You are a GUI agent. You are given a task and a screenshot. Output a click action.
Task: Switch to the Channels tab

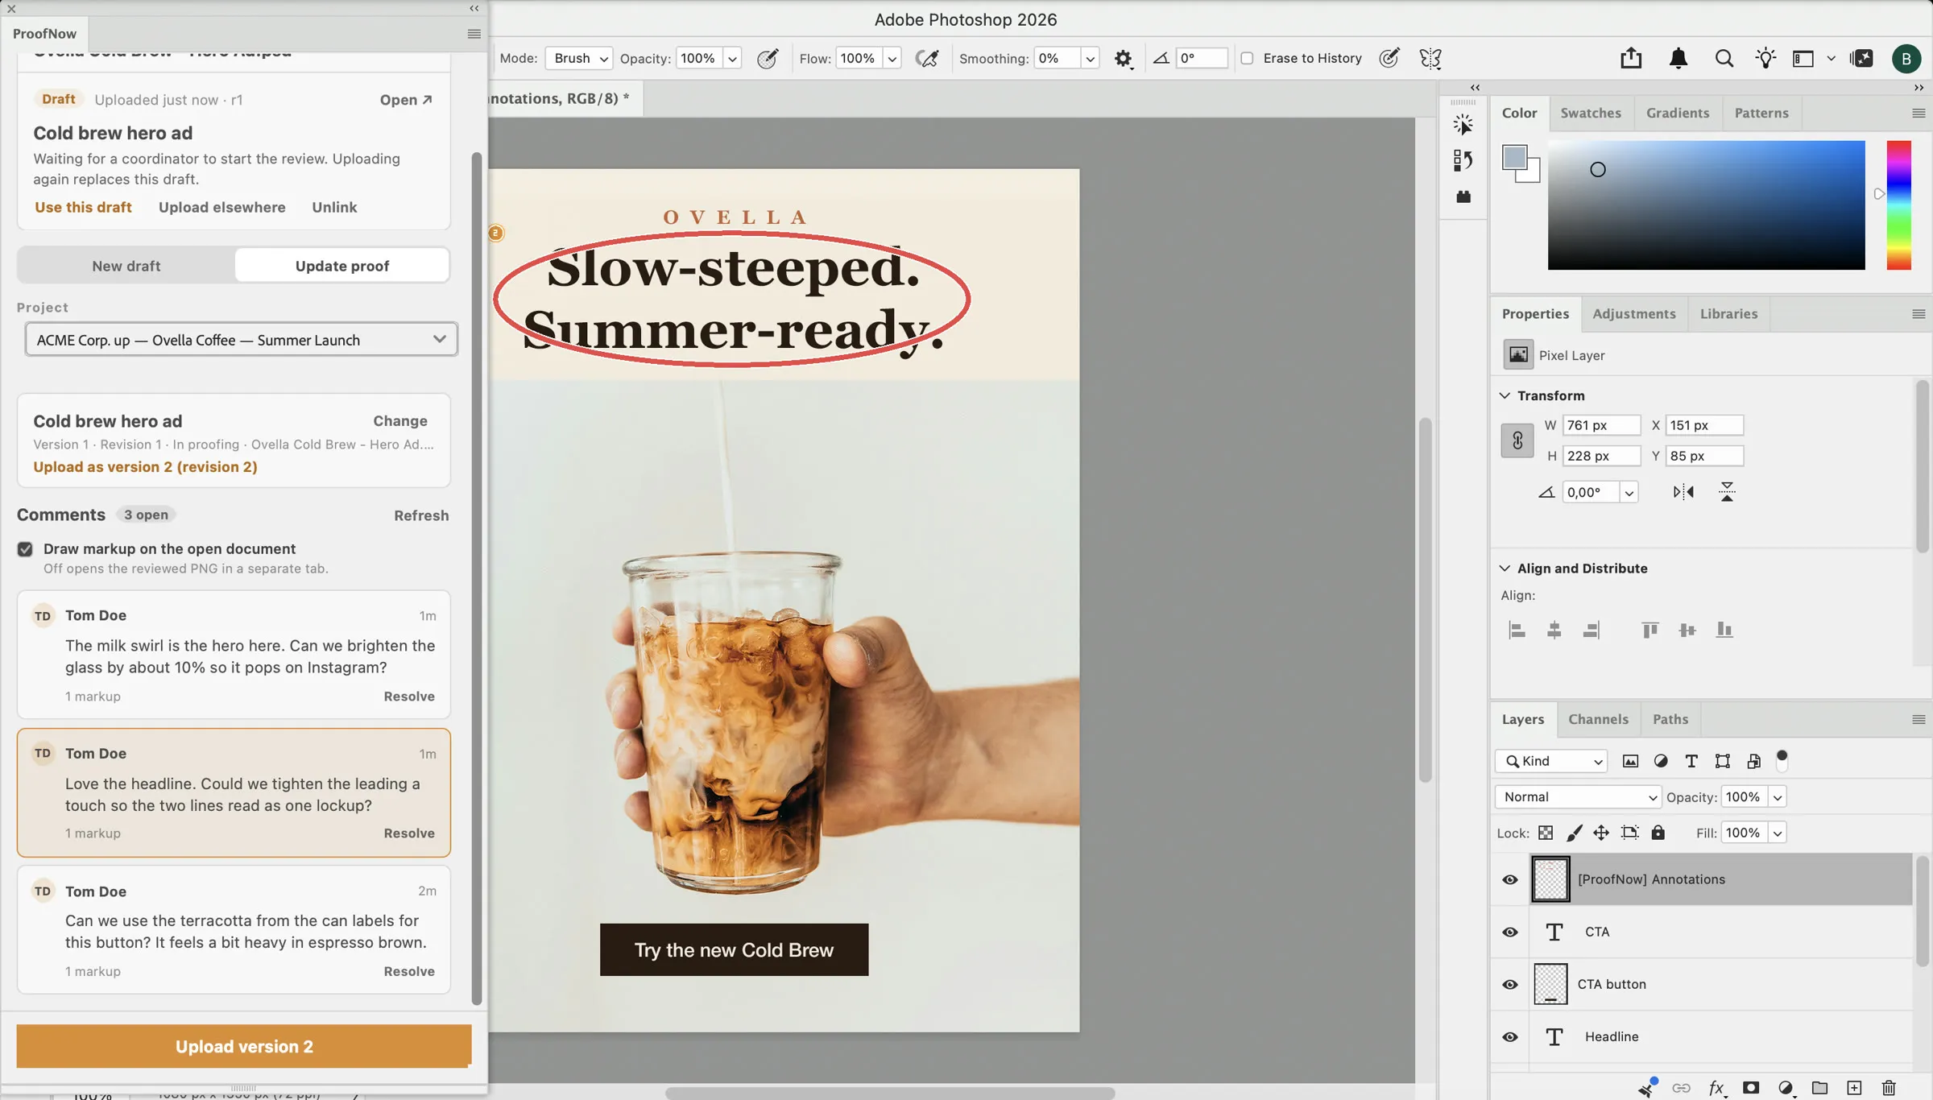click(1598, 719)
